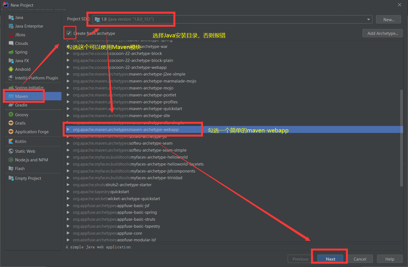Select org.apache.tapestry:quickstart row

pos(234,192)
